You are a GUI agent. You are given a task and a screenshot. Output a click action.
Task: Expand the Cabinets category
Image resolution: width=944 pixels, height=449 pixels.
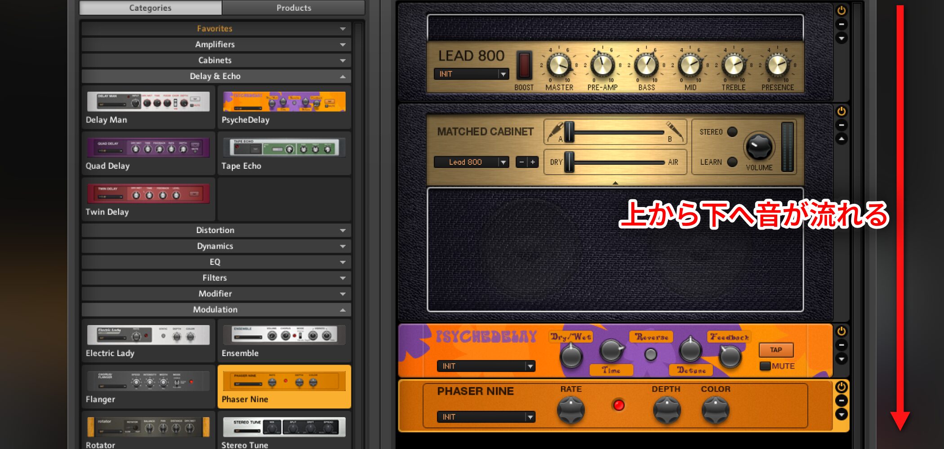pyautogui.click(x=216, y=60)
